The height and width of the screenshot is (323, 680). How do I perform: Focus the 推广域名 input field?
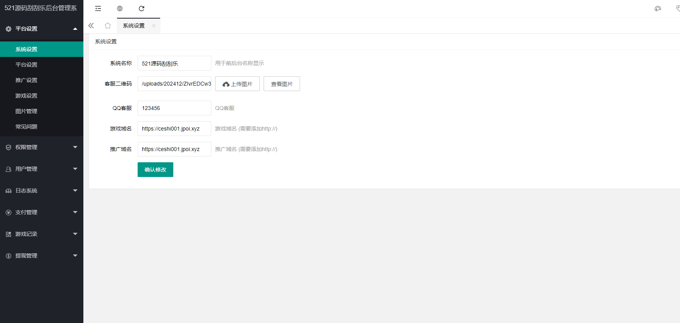(x=174, y=149)
